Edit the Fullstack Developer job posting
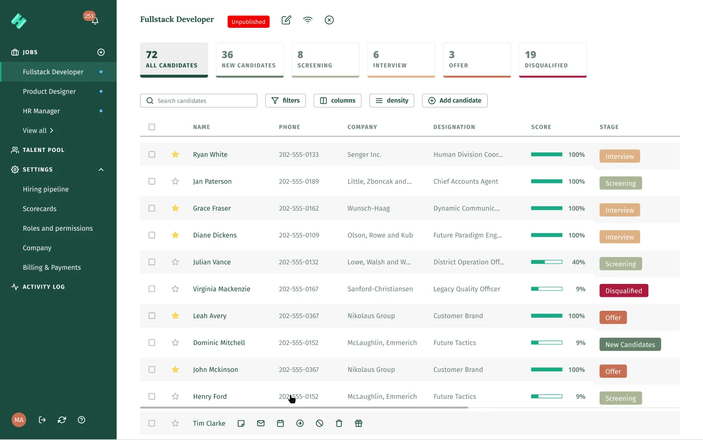703x440 pixels. (x=286, y=20)
